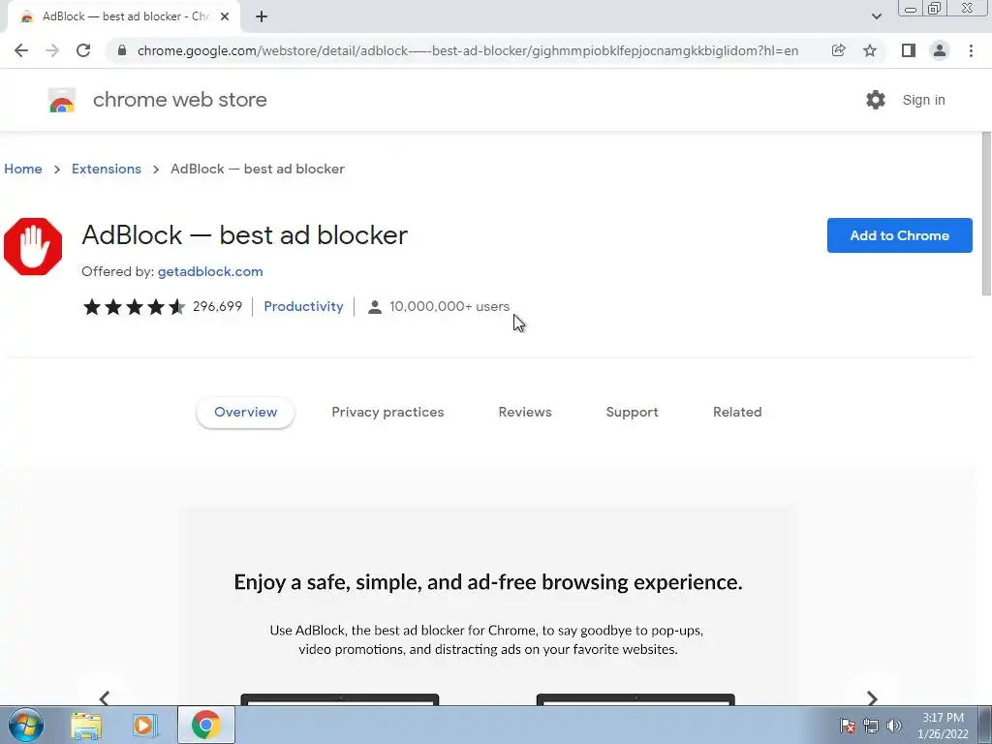Open Action Center flag icon
The image size is (992, 744).
coord(848,726)
